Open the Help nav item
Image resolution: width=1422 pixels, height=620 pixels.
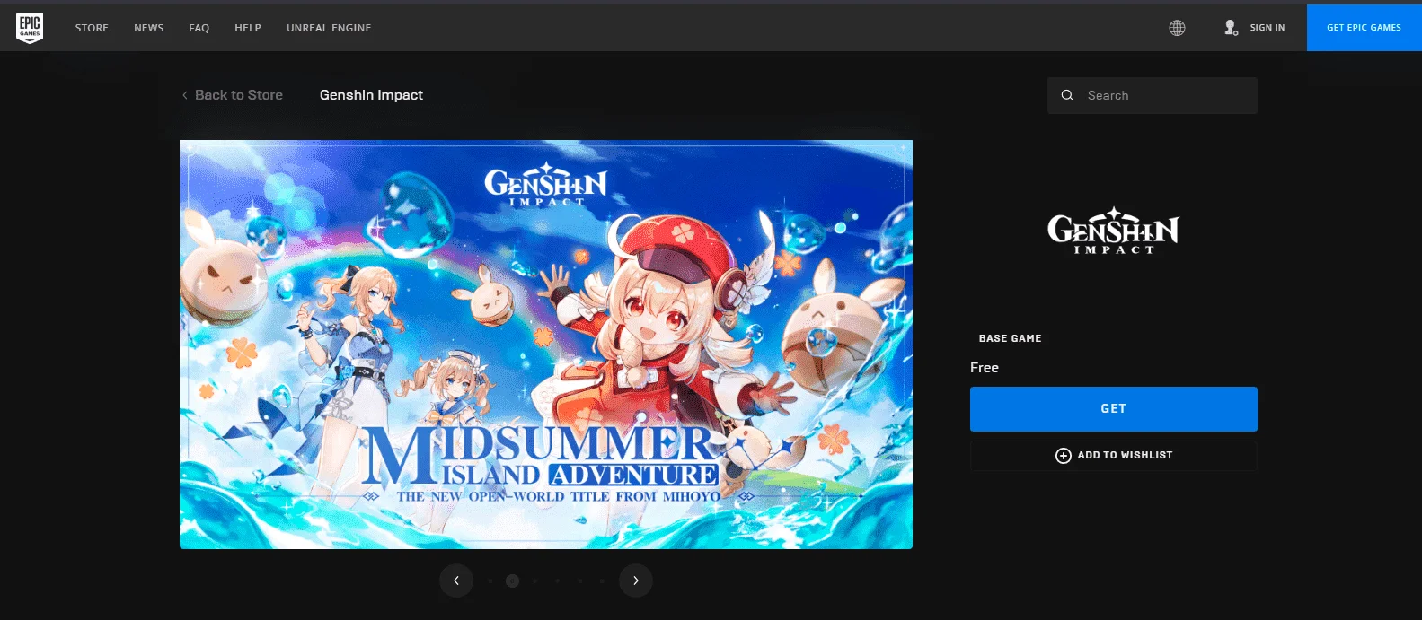click(x=248, y=28)
